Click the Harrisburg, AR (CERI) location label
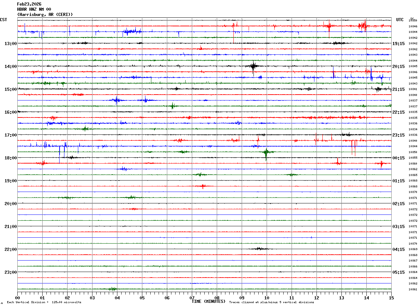This screenshot has width=419, height=307. tap(45, 15)
